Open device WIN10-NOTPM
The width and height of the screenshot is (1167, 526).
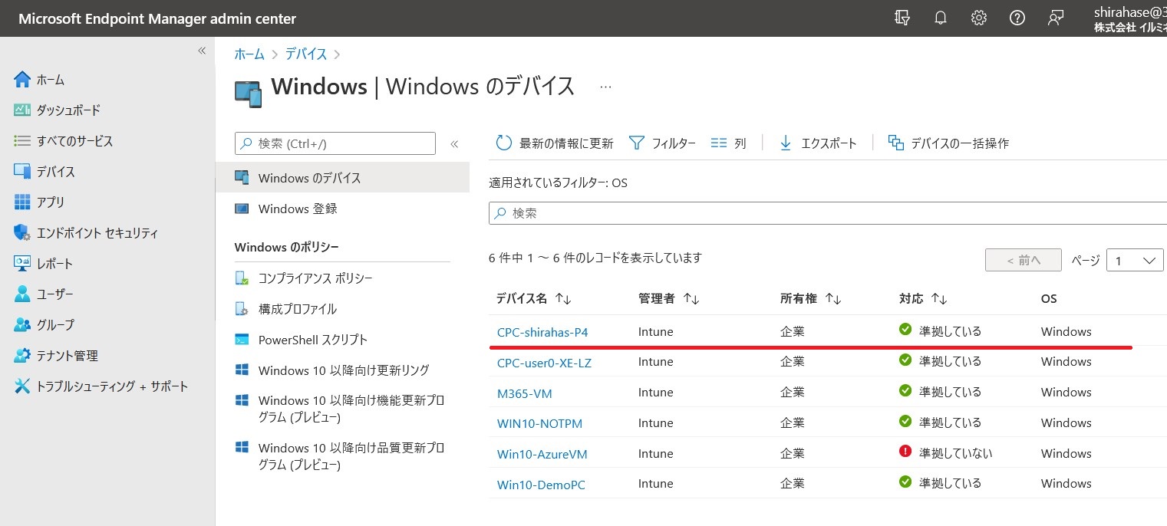coord(540,423)
